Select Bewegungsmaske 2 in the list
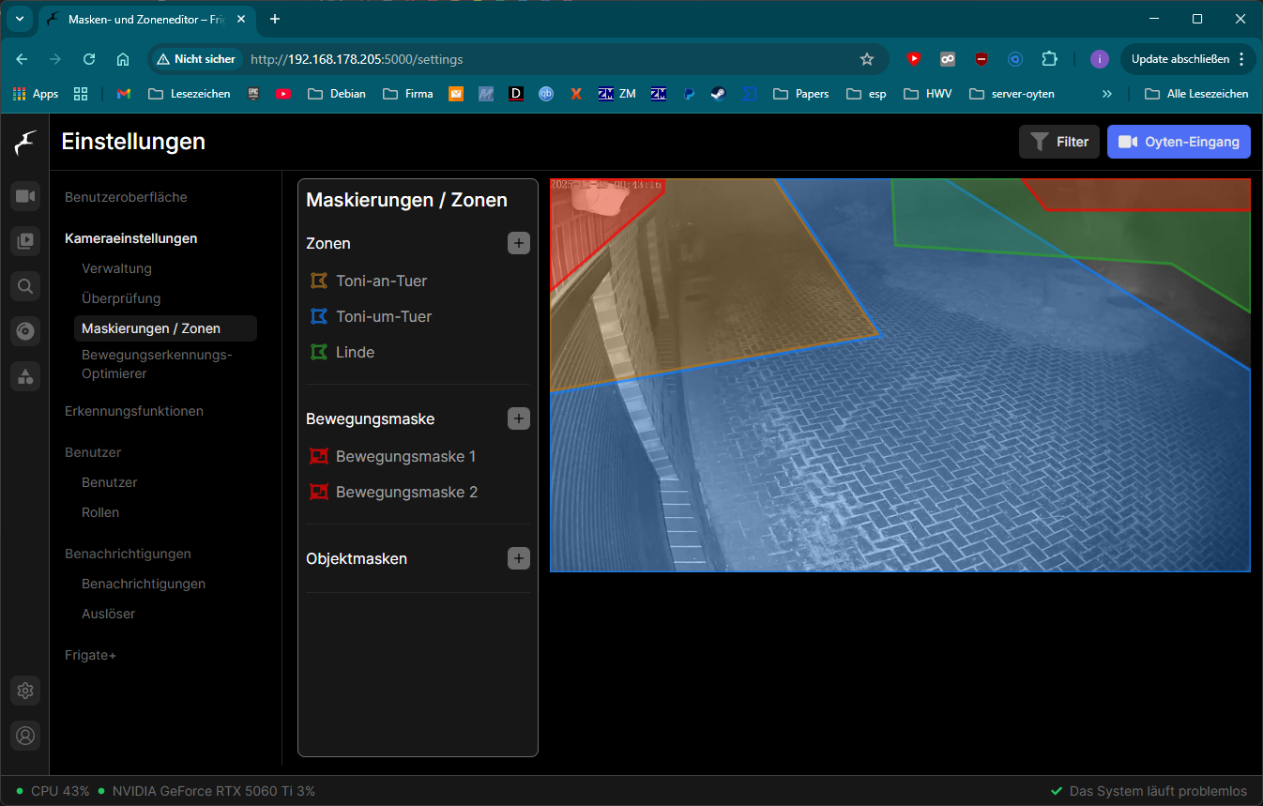The width and height of the screenshot is (1263, 806). coord(405,492)
